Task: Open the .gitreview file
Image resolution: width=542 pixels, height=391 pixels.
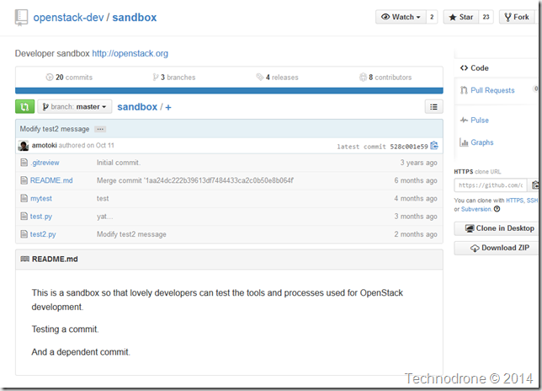Action: [x=45, y=163]
